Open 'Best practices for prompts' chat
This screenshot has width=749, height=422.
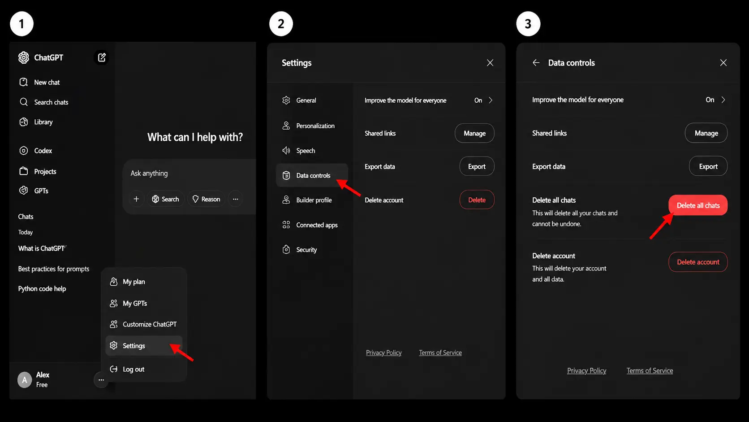(x=54, y=269)
